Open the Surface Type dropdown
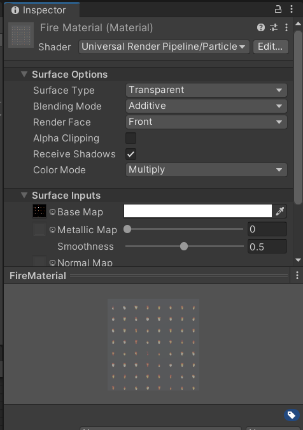This screenshot has width=303, height=430. point(206,90)
